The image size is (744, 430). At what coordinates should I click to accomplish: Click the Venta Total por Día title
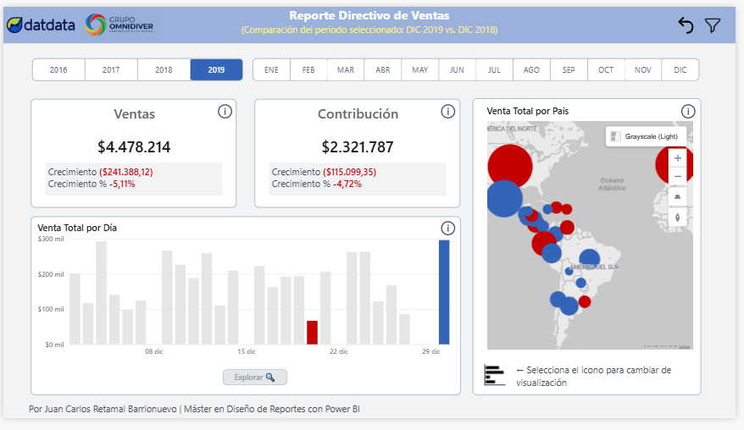77,228
